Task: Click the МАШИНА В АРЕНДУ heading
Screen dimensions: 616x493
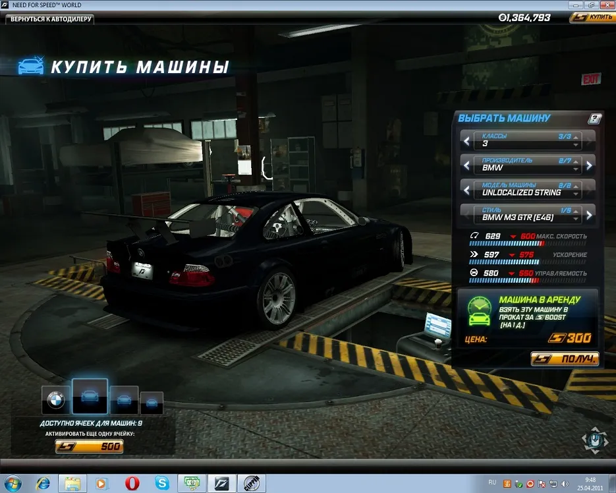Action: [x=540, y=300]
